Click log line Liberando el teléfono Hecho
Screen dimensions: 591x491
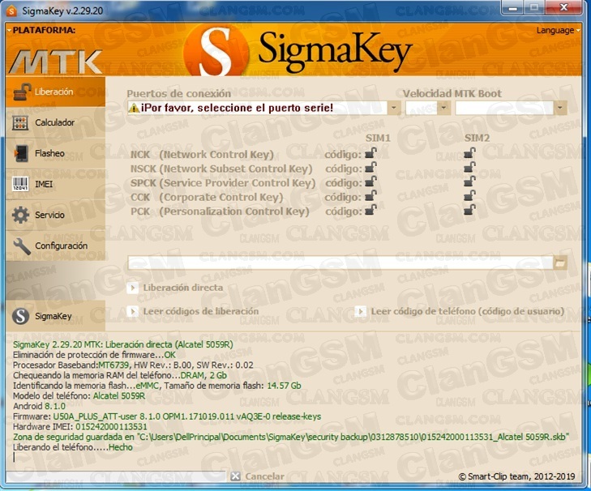[x=73, y=447]
